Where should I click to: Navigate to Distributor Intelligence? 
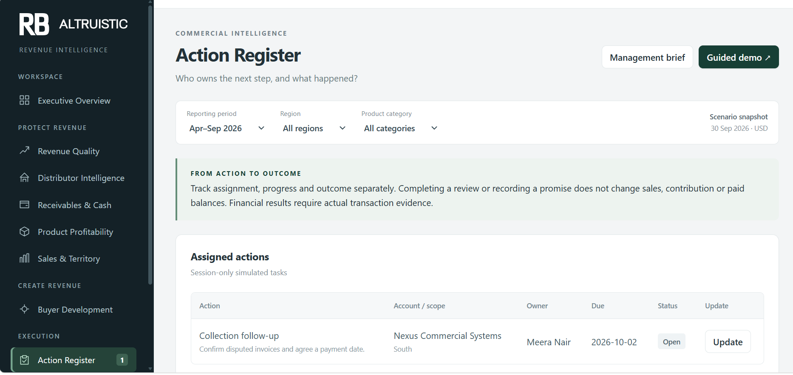74,178
